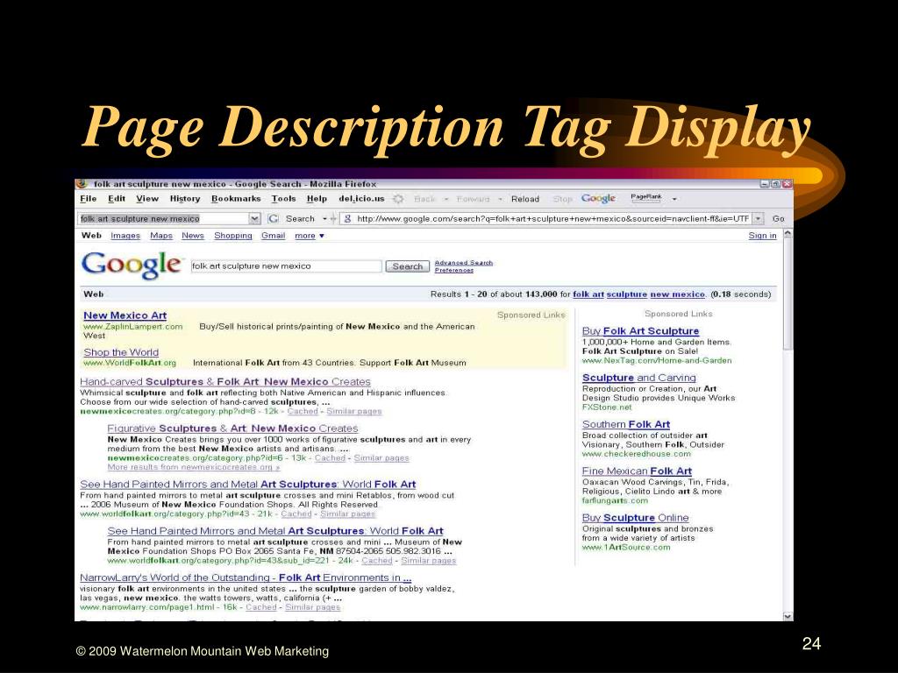Click the scrollbar down arrow
Viewport: 898px width, 673px height.
click(788, 616)
